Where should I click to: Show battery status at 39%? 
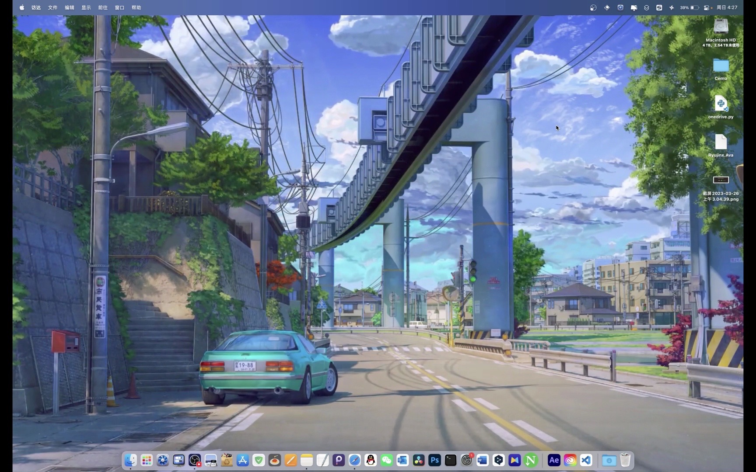pos(689,7)
